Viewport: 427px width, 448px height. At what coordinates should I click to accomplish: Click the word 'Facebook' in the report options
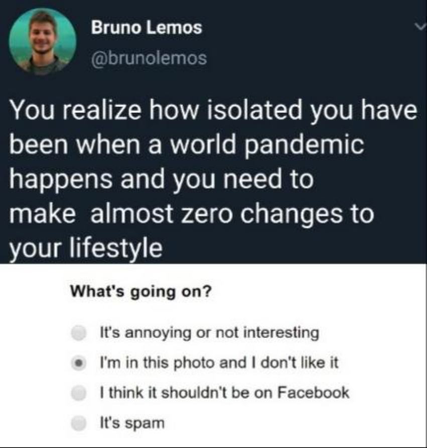[314, 392]
